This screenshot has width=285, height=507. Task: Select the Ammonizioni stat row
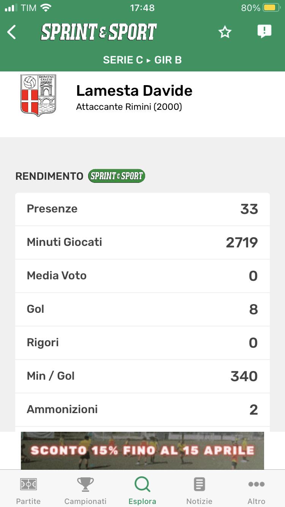point(142,410)
